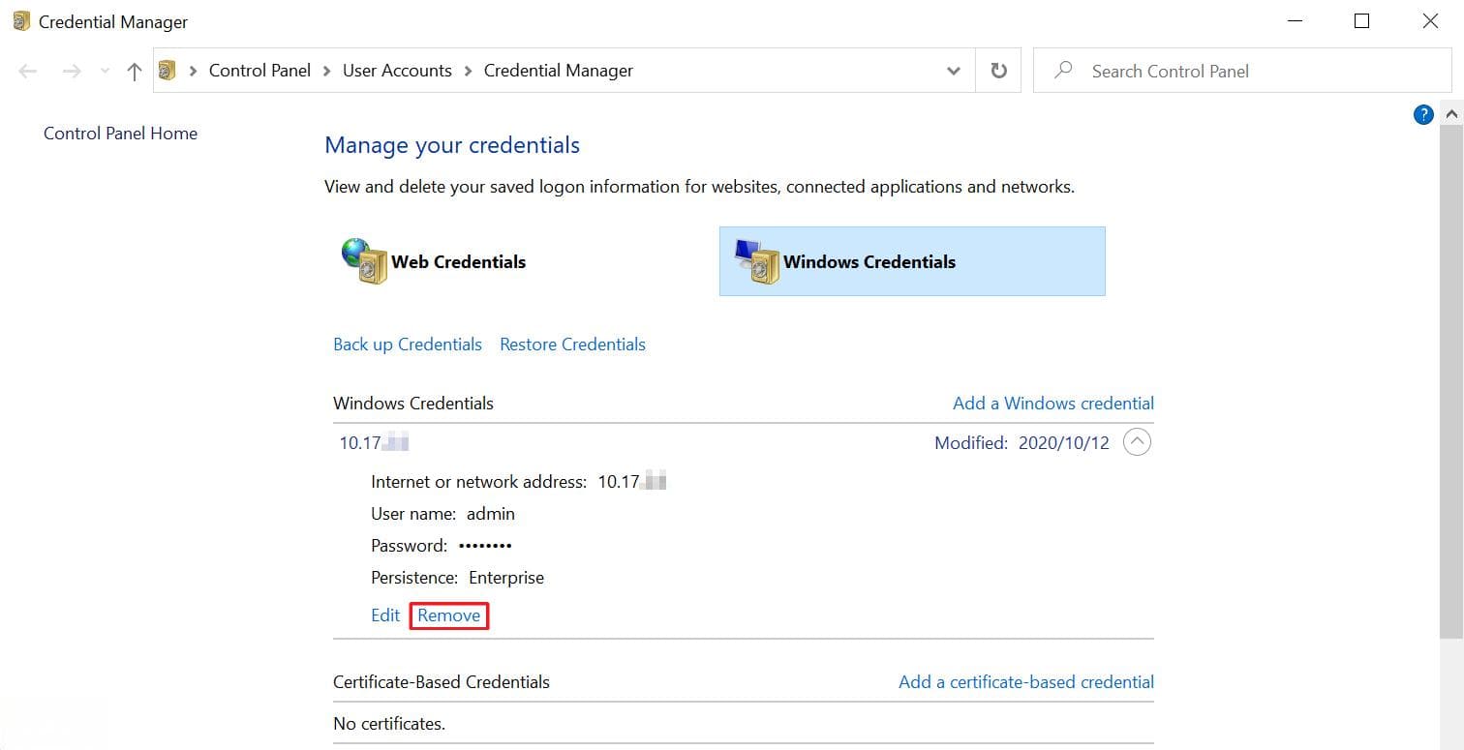
Task: Click the 10.17 credential entry name
Action: [374, 443]
